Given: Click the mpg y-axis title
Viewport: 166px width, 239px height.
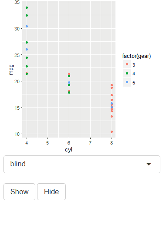Looking at the screenshot, I should 11,70.
